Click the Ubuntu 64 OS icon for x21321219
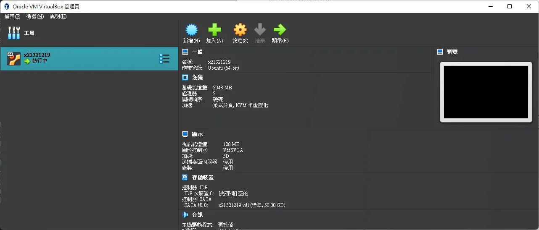539x230 pixels. (14, 59)
